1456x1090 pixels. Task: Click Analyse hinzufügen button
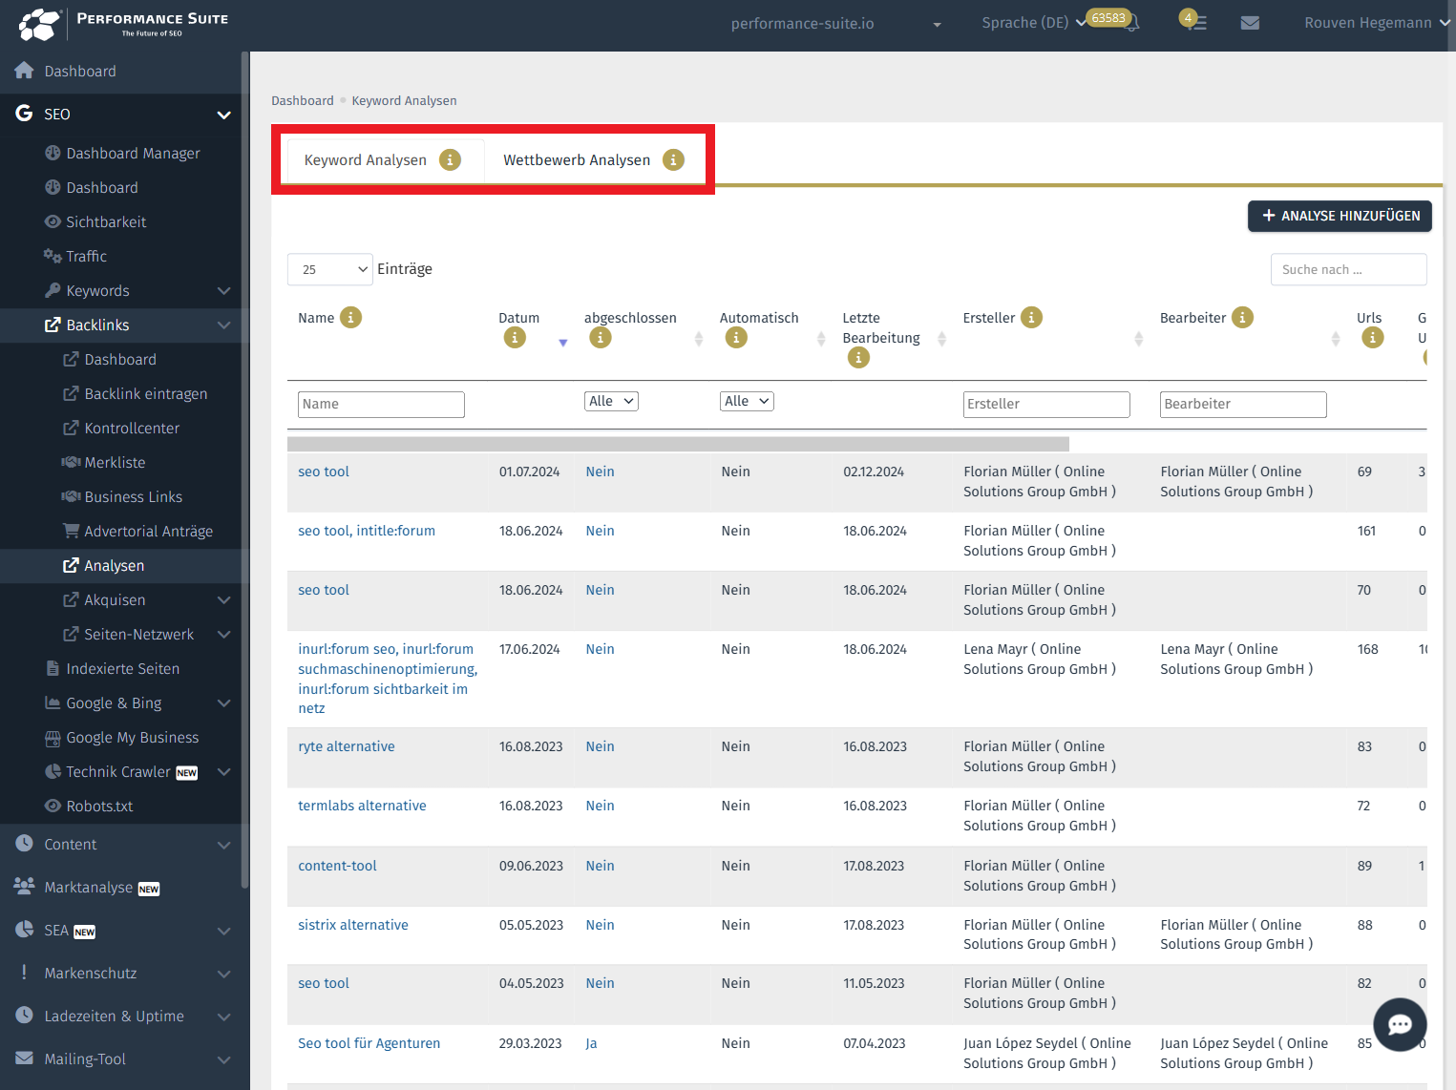point(1340,216)
